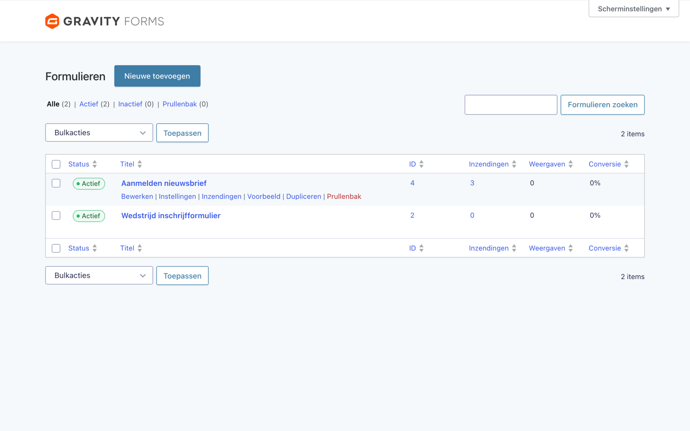Click sort arrows next to top Status header
This screenshot has height=431, width=690.
coord(95,164)
